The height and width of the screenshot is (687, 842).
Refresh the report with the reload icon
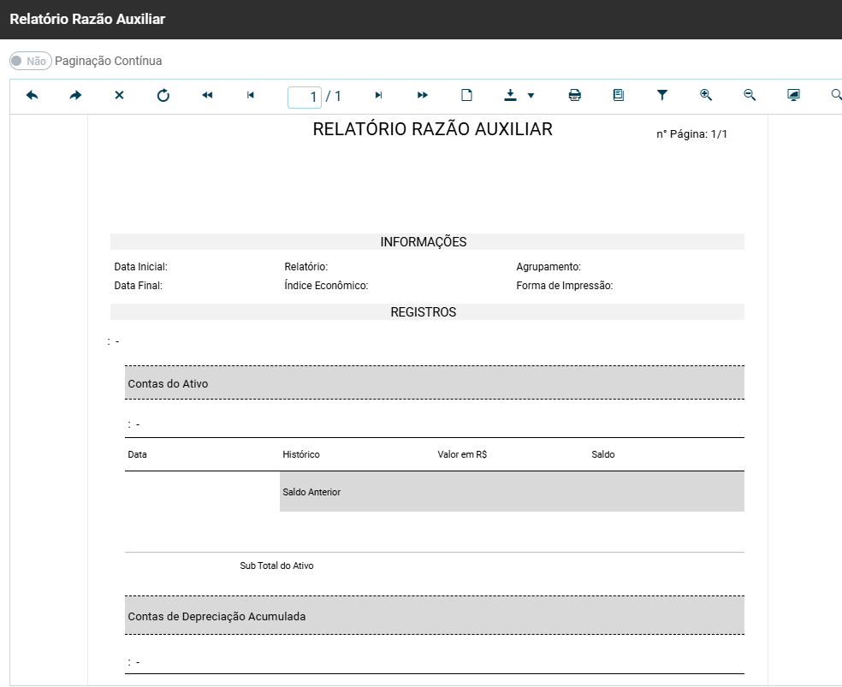[163, 96]
